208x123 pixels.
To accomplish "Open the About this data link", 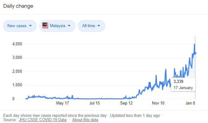I will point(85,120).
